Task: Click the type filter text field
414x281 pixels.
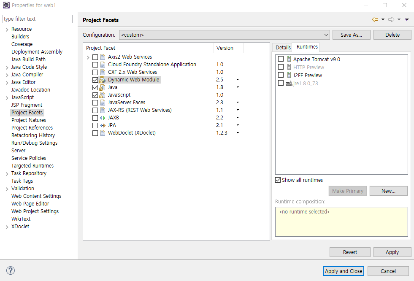Action: coord(38,19)
